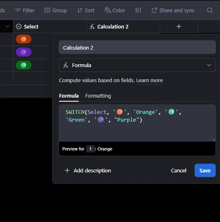Click Add description
The image size is (220, 222).
pos(88,171)
